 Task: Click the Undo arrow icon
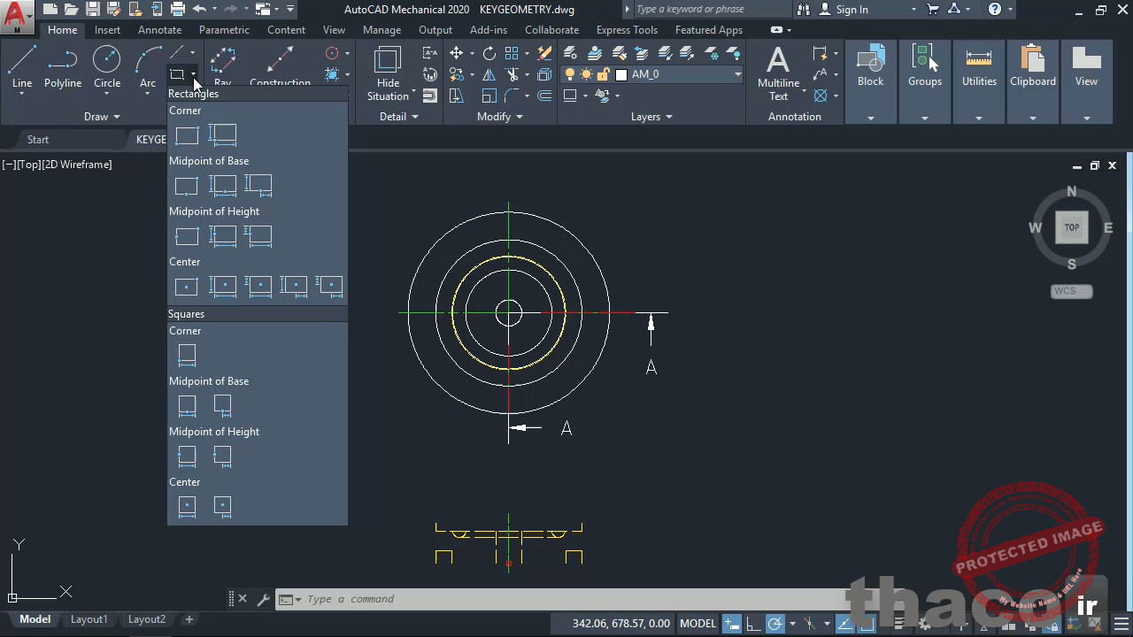(x=199, y=10)
